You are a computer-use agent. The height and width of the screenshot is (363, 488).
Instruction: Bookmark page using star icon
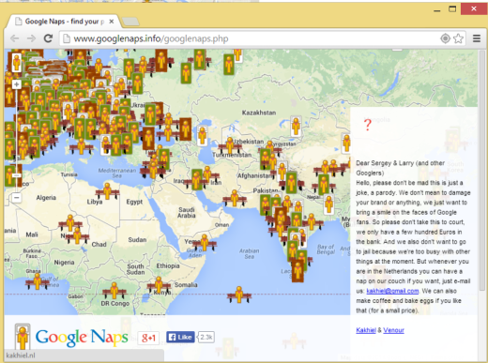point(458,38)
